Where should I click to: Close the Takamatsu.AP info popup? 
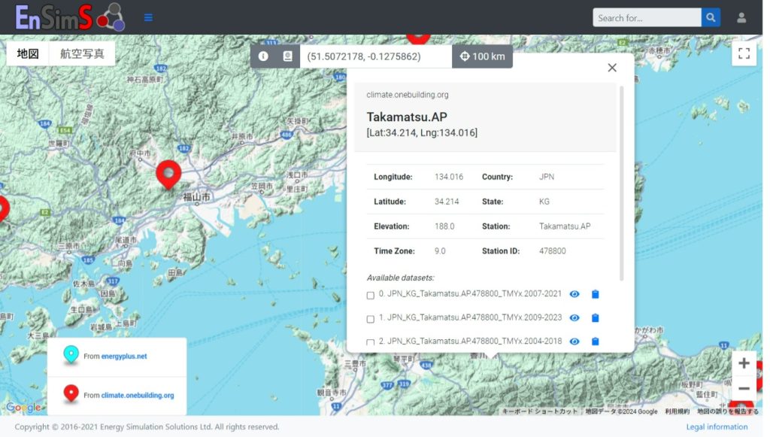[x=612, y=68]
